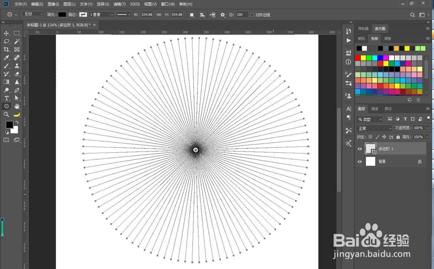
Task: Open path alignment options
Action: (202, 15)
